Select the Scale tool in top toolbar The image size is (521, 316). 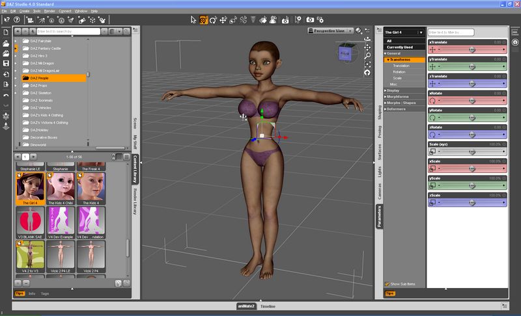point(233,20)
